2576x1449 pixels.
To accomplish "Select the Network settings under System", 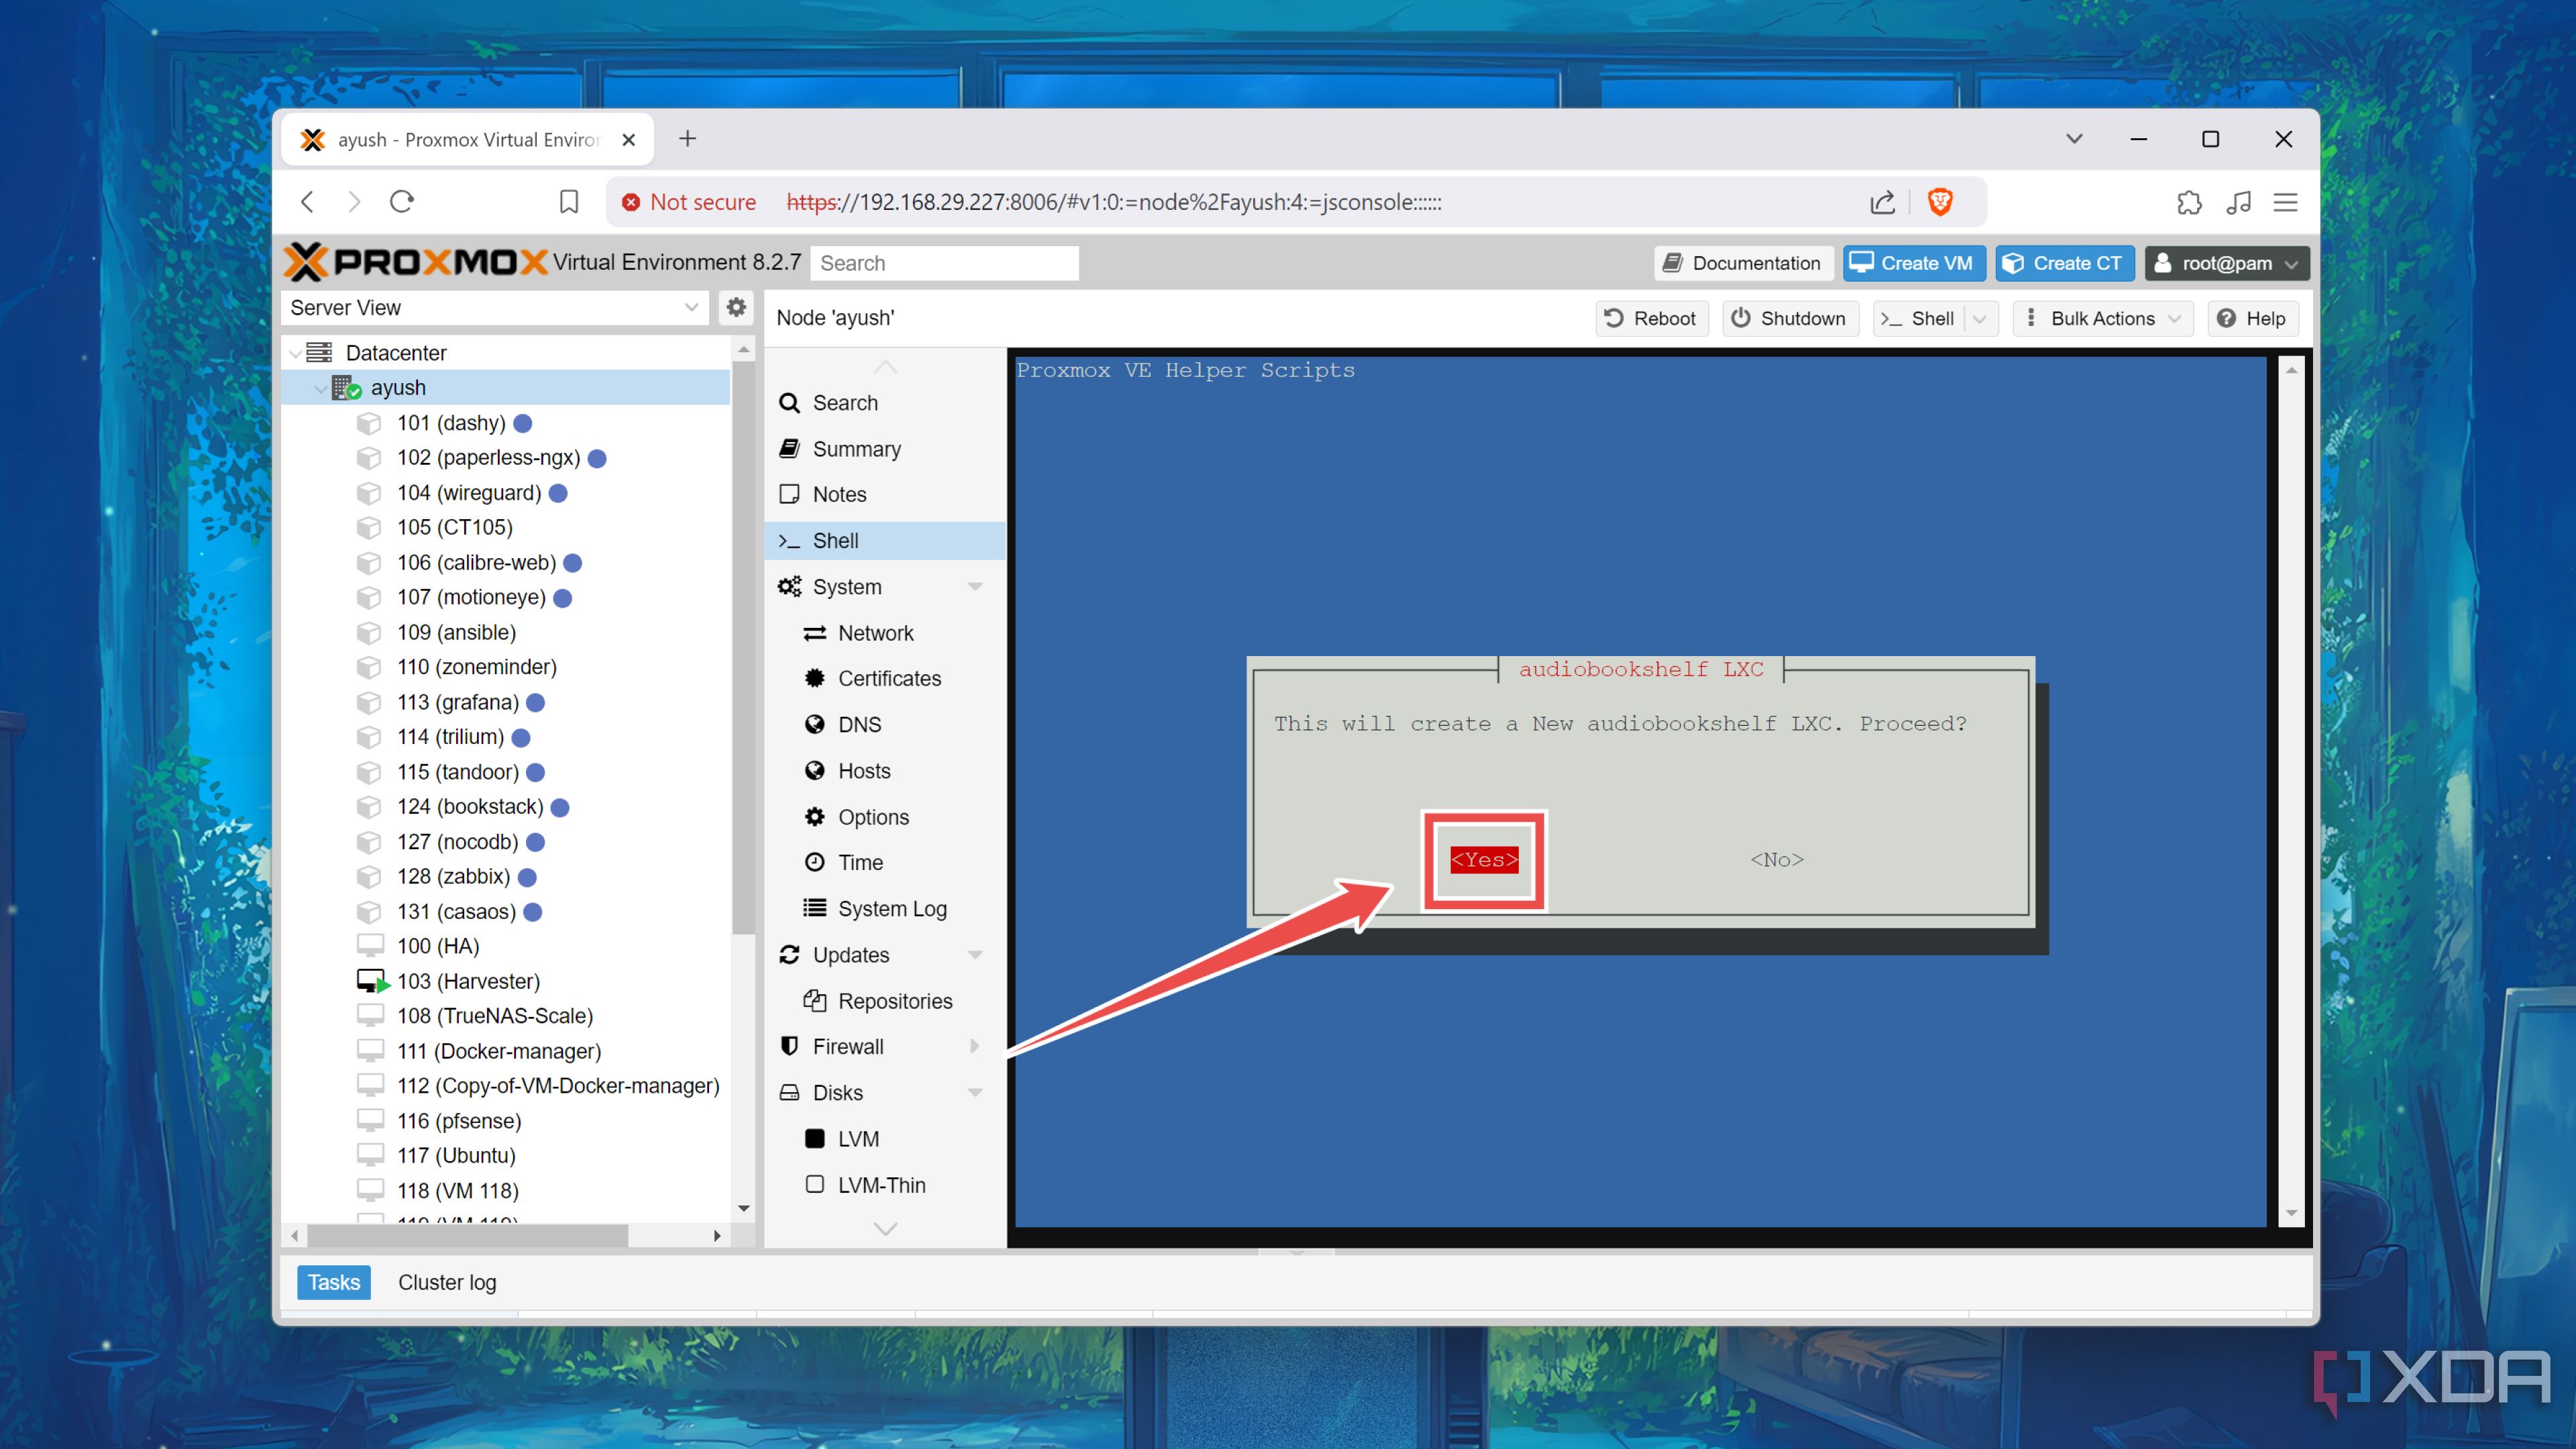I will [875, 632].
